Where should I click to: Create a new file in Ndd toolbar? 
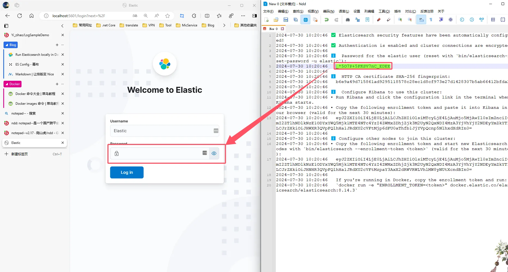coord(267,20)
